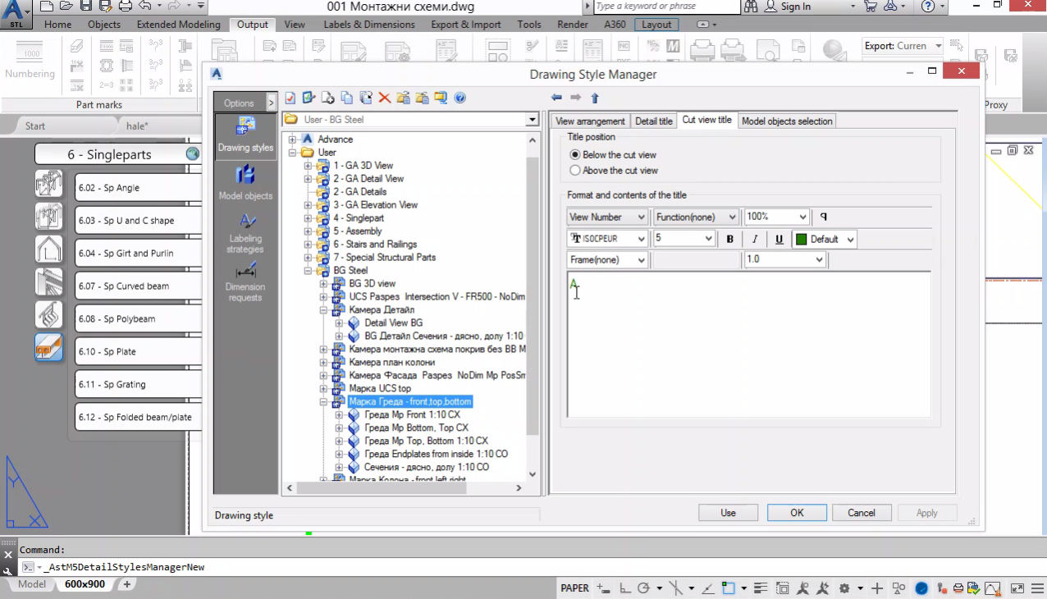Click the red X delete icon in style toolbar
Image resolution: width=1047 pixels, height=599 pixels.
pyautogui.click(x=384, y=98)
